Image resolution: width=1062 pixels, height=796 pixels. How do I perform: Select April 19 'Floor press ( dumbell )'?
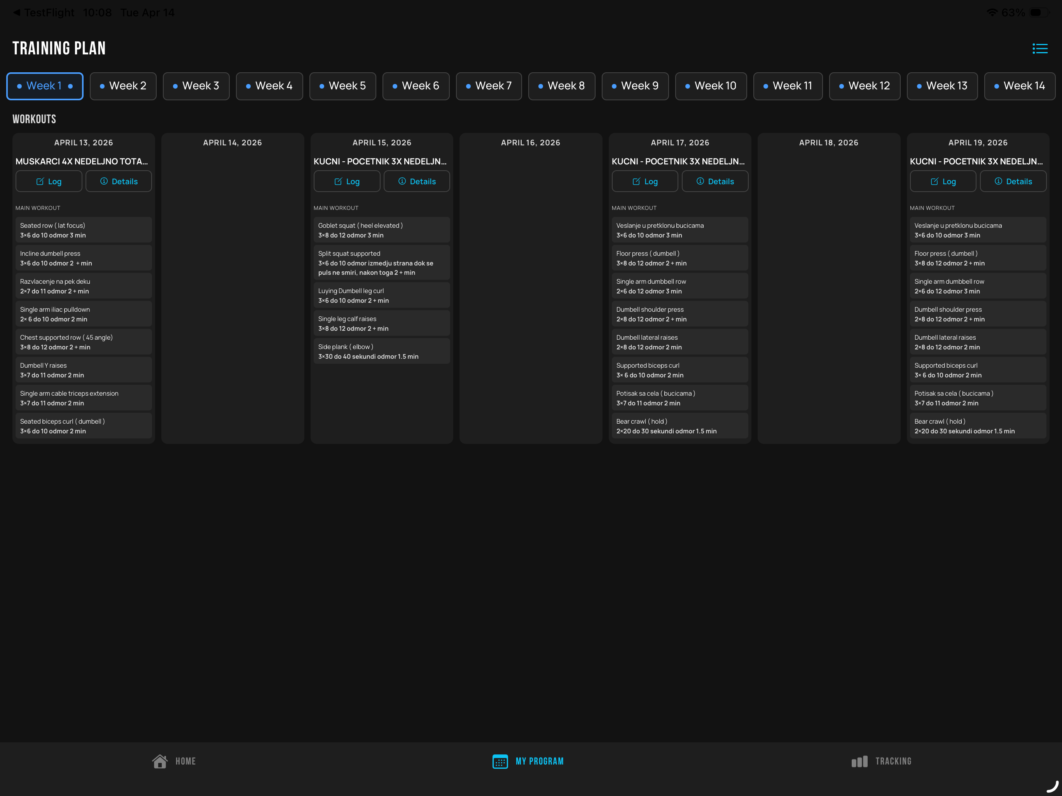(x=978, y=258)
